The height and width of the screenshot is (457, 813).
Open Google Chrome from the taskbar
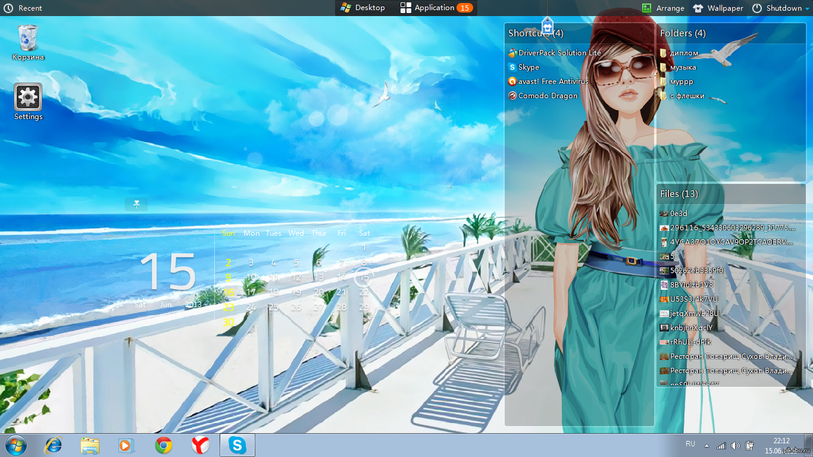(164, 445)
